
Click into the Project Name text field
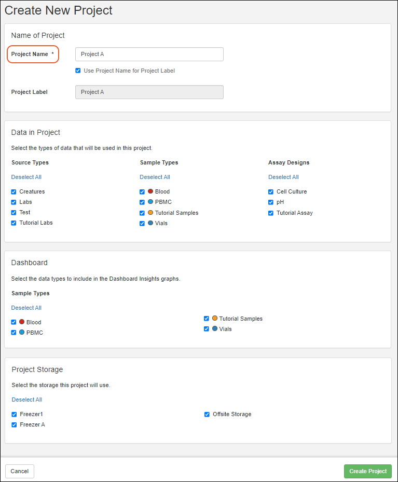click(x=149, y=54)
